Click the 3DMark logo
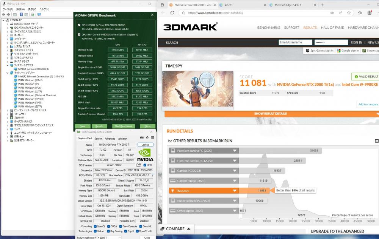Screen dimensions: 379x239 [x=191, y=27]
